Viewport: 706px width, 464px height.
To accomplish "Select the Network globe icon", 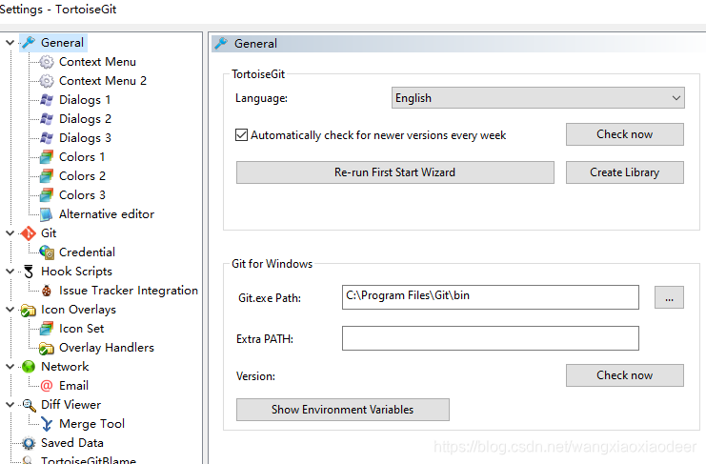I will [x=29, y=367].
